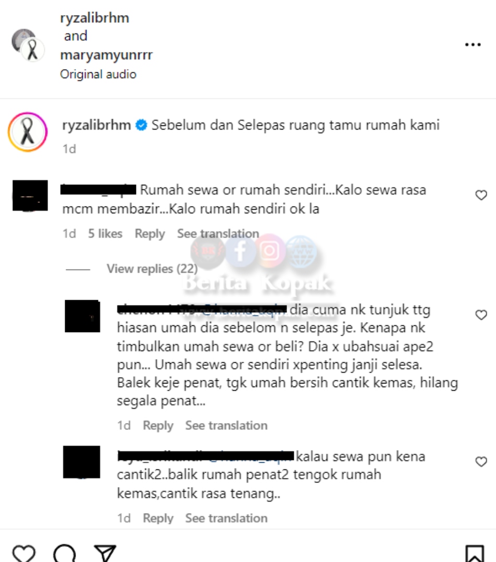Image resolution: width=496 pixels, height=562 pixels.
Task: Open the Original audio link
Action: [98, 74]
